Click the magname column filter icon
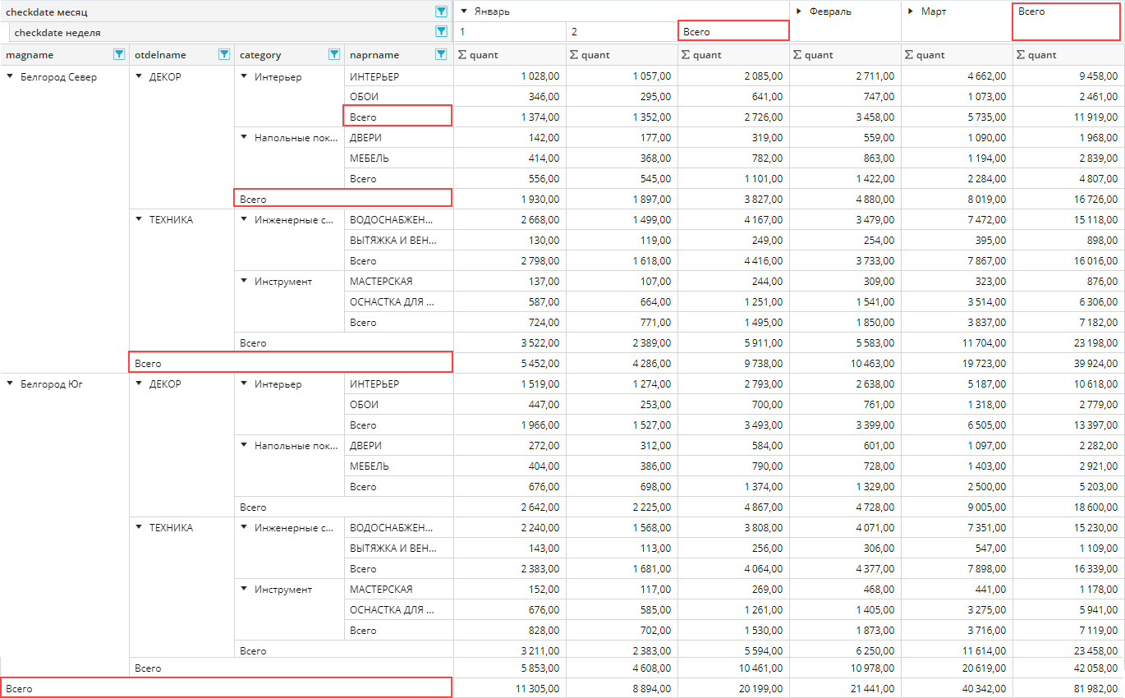1125x698 pixels. (x=119, y=54)
